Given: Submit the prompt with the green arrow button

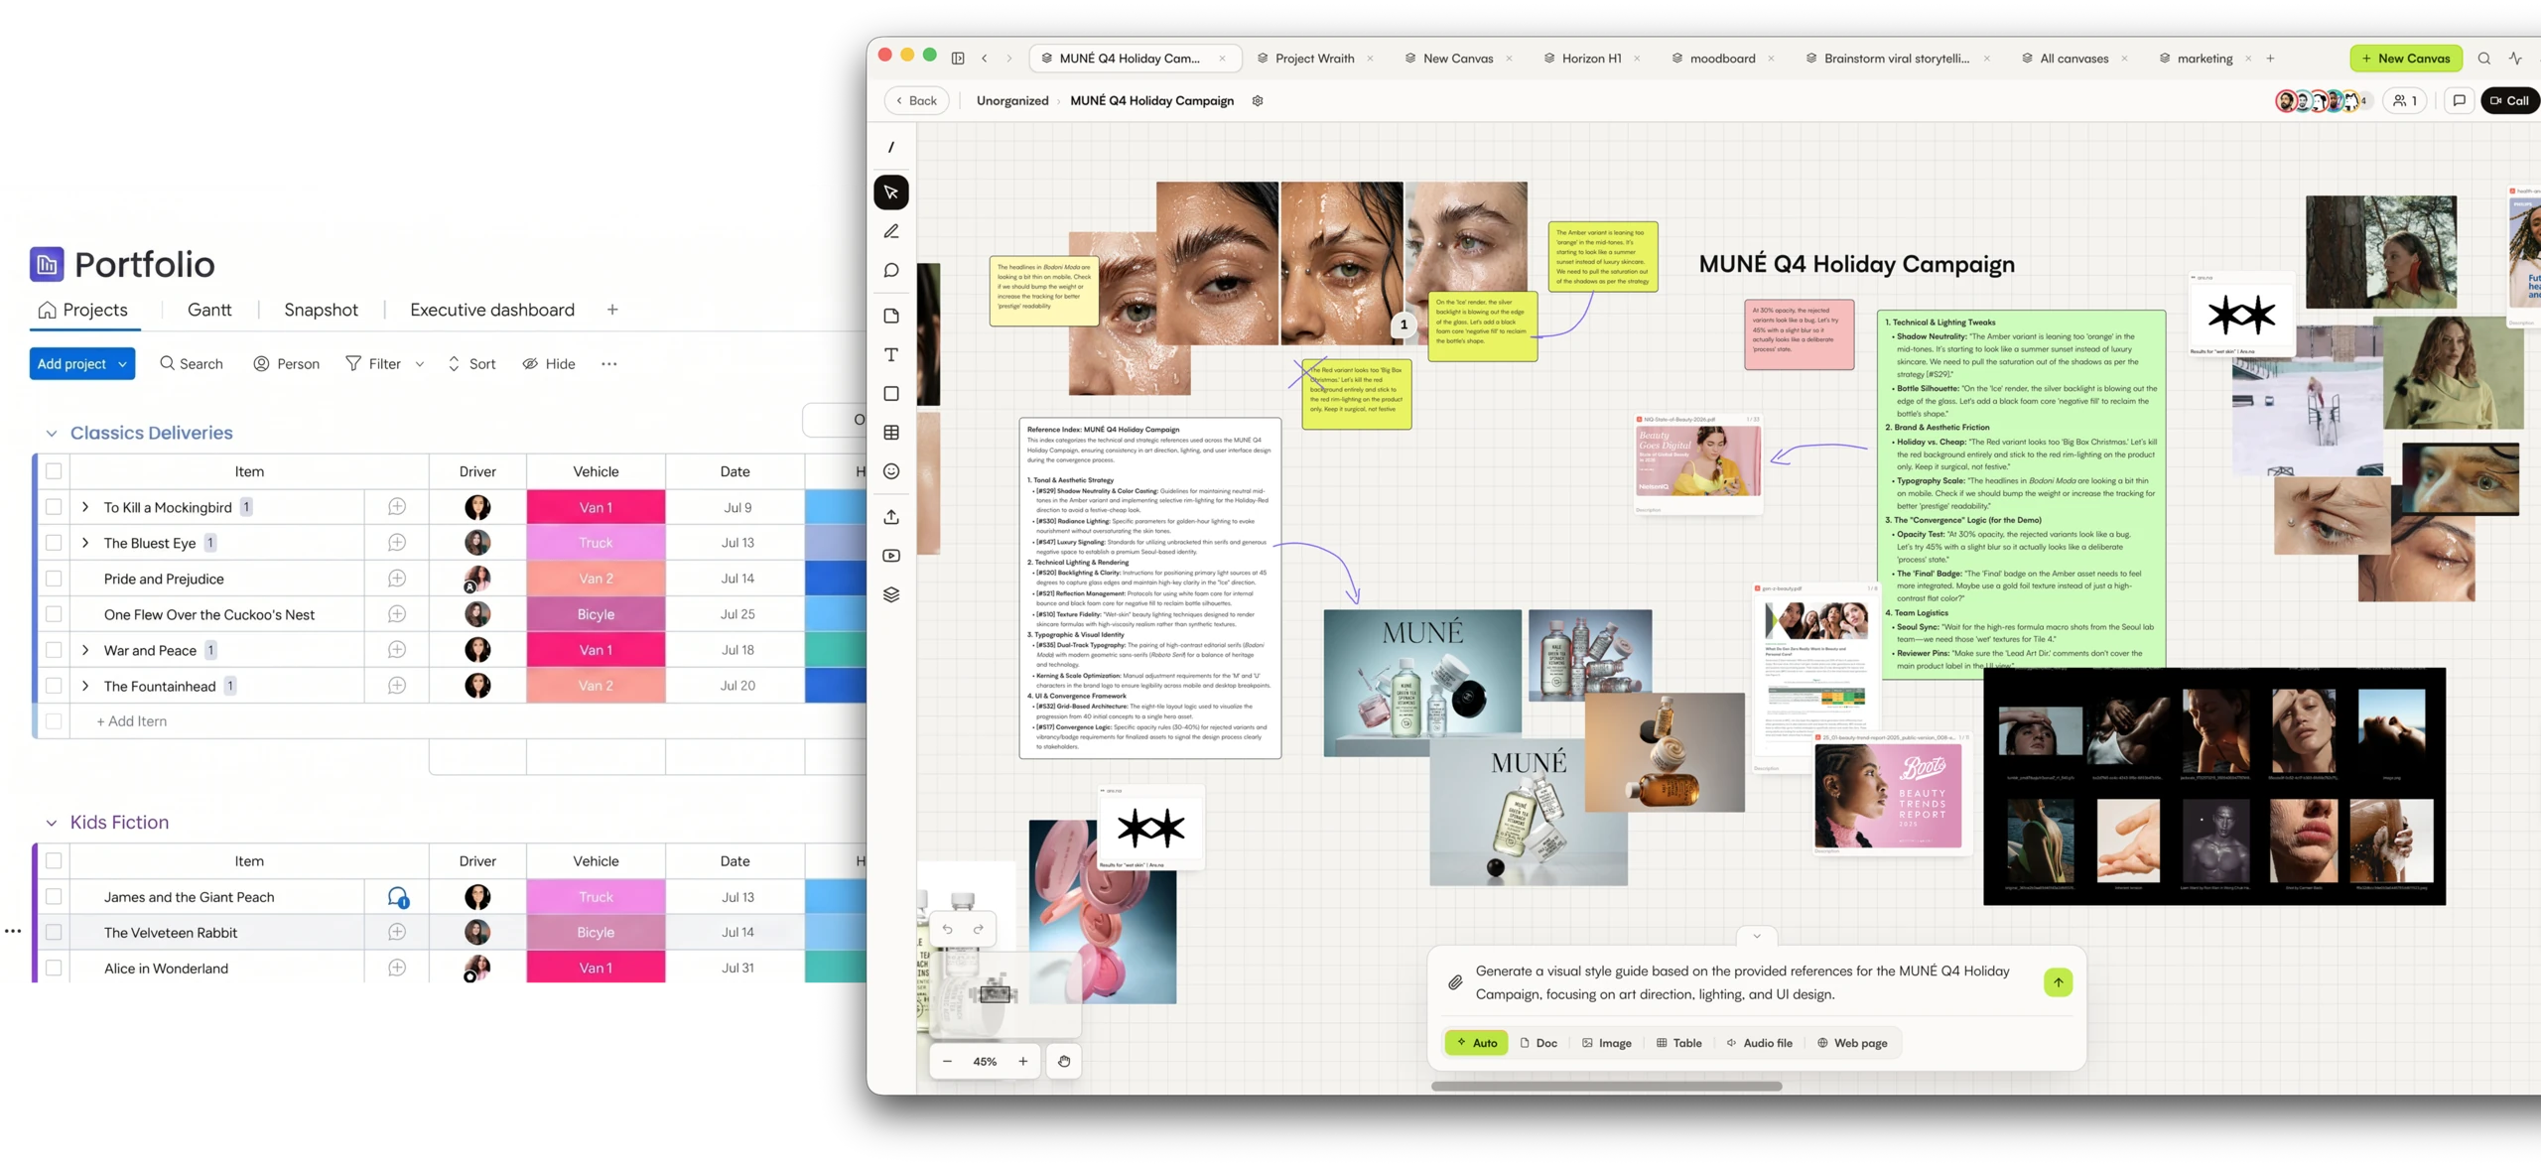Looking at the screenshot, I should coord(2058,982).
